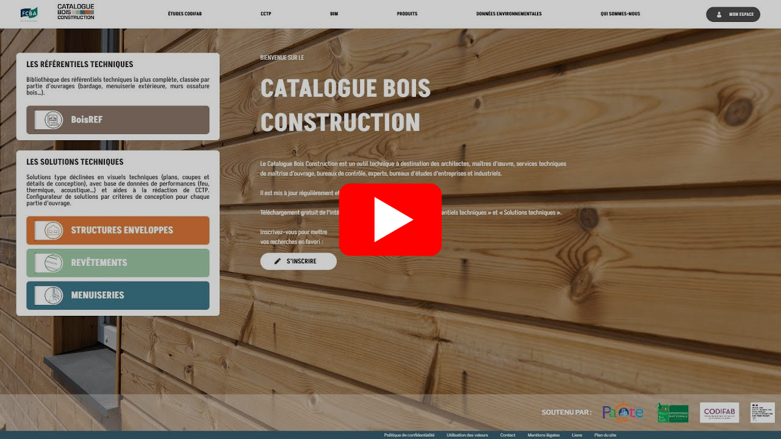Open the Revêtements solutions

pyautogui.click(x=118, y=263)
